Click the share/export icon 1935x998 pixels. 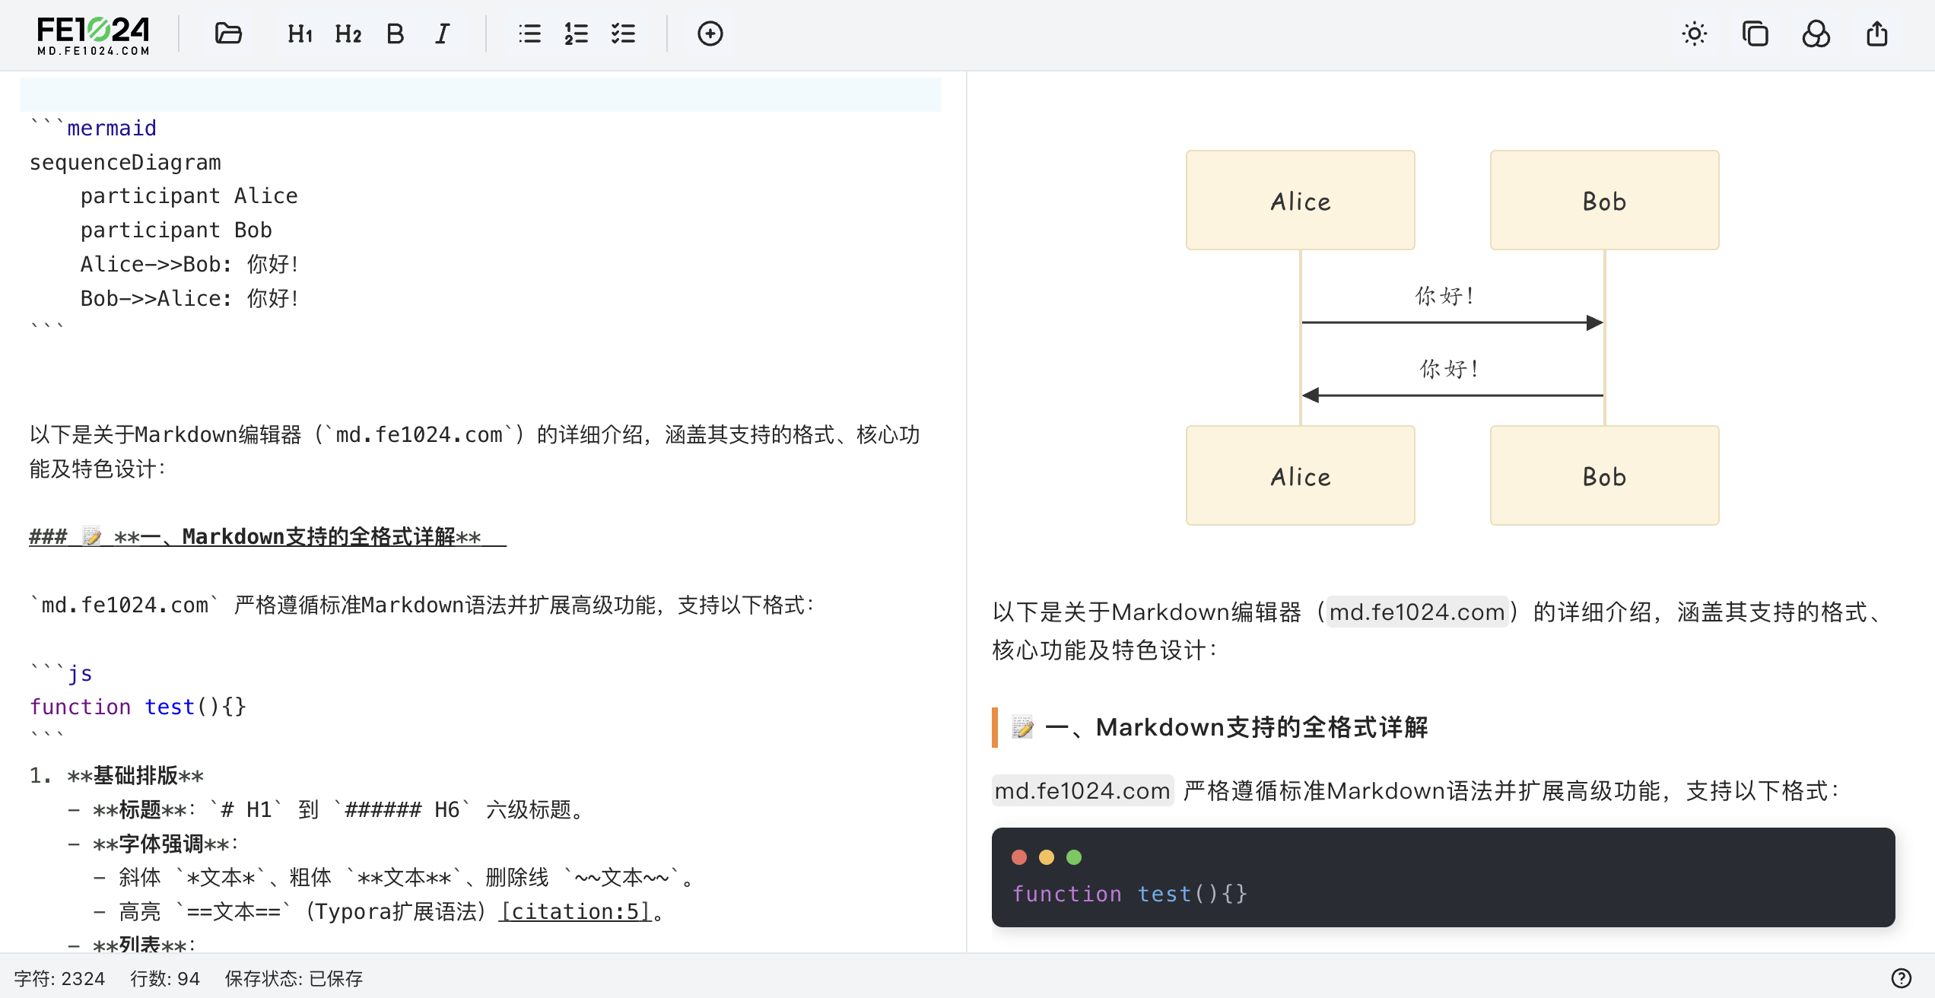coord(1876,33)
